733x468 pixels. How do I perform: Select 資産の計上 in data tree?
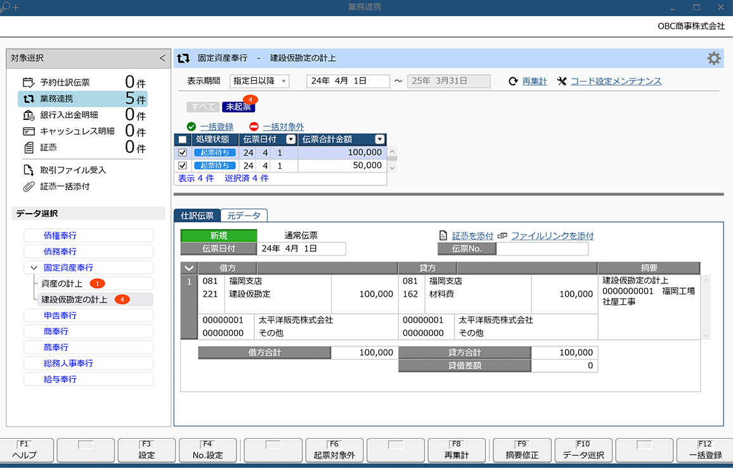click(62, 283)
